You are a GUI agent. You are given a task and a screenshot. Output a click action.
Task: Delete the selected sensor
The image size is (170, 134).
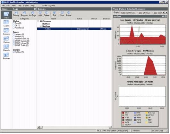(47, 14)
